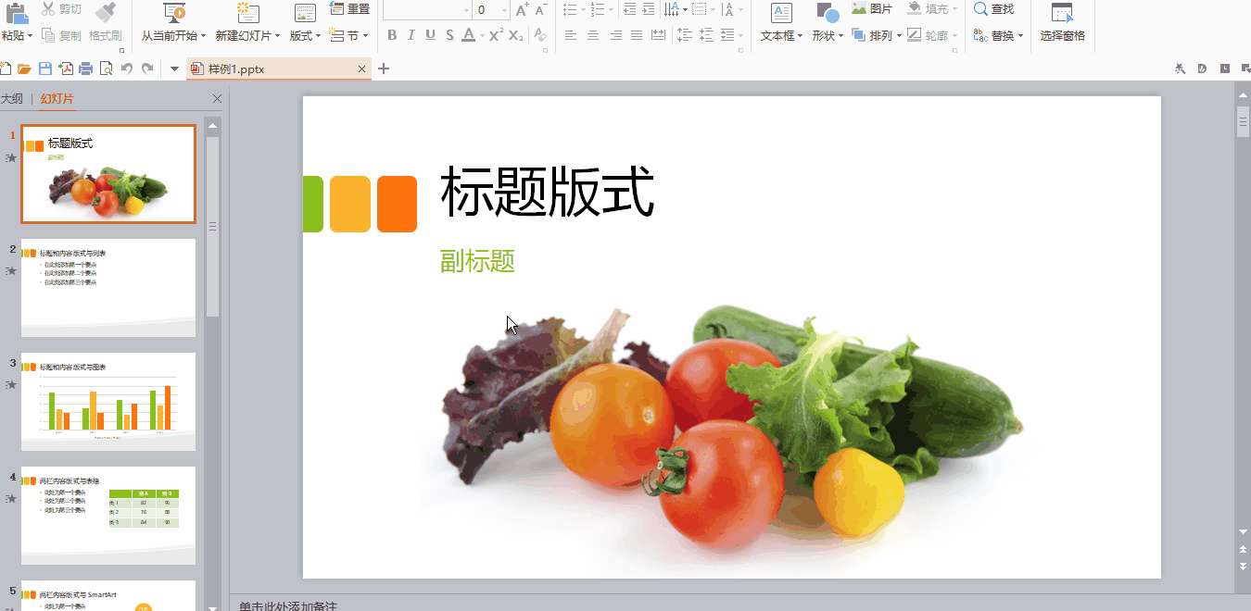This screenshot has height=611, width=1251.
Task: Click the numbered list icon
Action: 598,9
